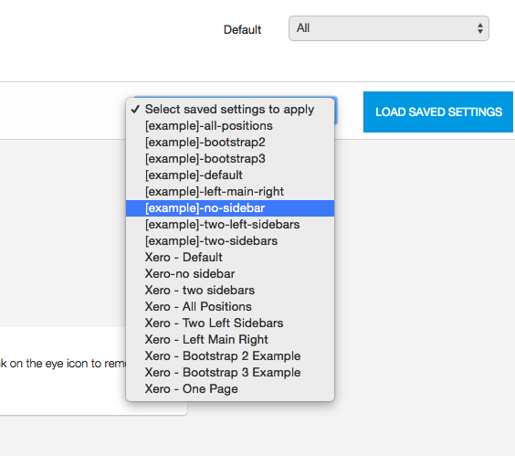This screenshot has height=456, width=515.
Task: Select [example]-bootstrap3 setting
Action: coord(230,158)
